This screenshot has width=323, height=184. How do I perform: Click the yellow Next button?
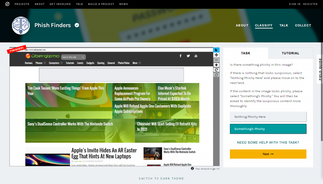(268, 154)
